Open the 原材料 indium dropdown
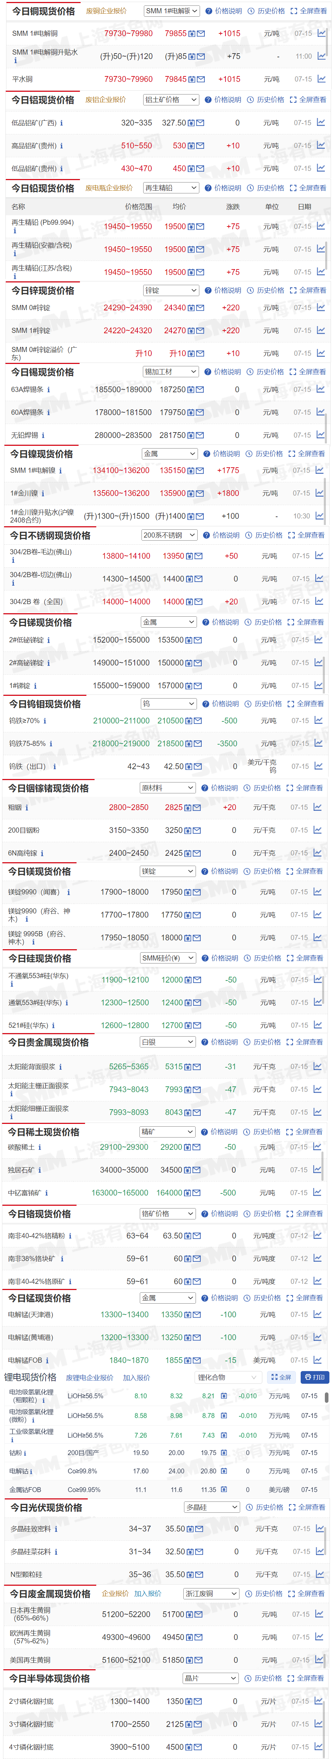The width and height of the screenshot is (333, 1759). pos(168,788)
